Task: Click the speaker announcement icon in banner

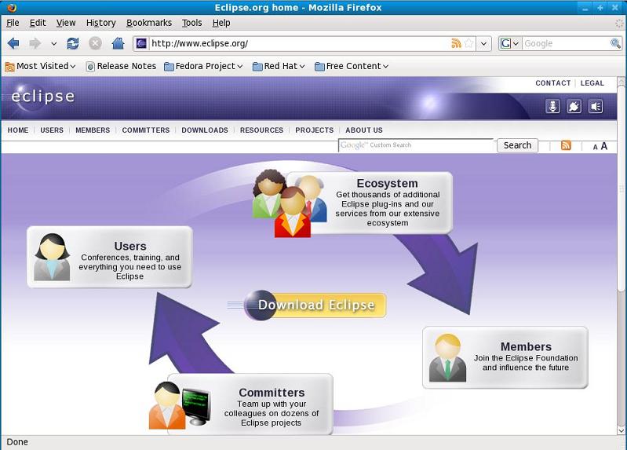Action: (596, 107)
